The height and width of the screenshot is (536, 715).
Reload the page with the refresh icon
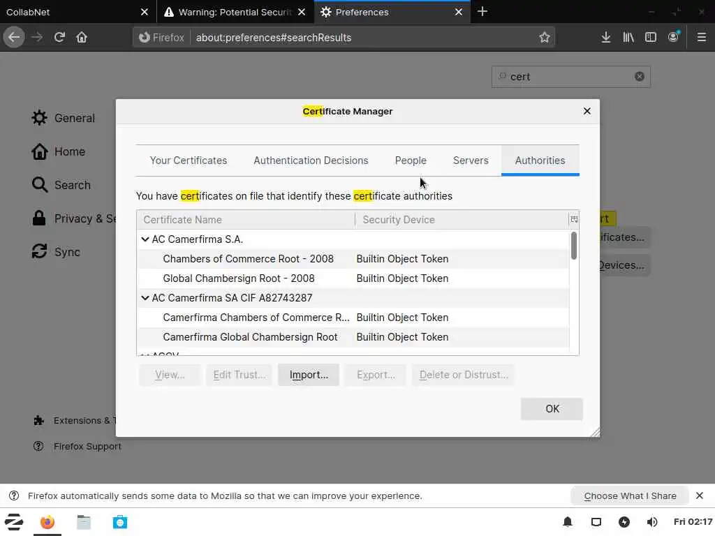pos(59,38)
